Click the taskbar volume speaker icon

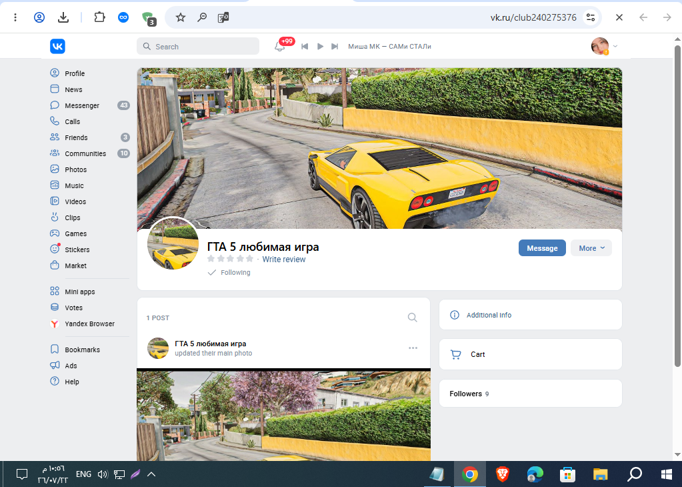[103, 474]
